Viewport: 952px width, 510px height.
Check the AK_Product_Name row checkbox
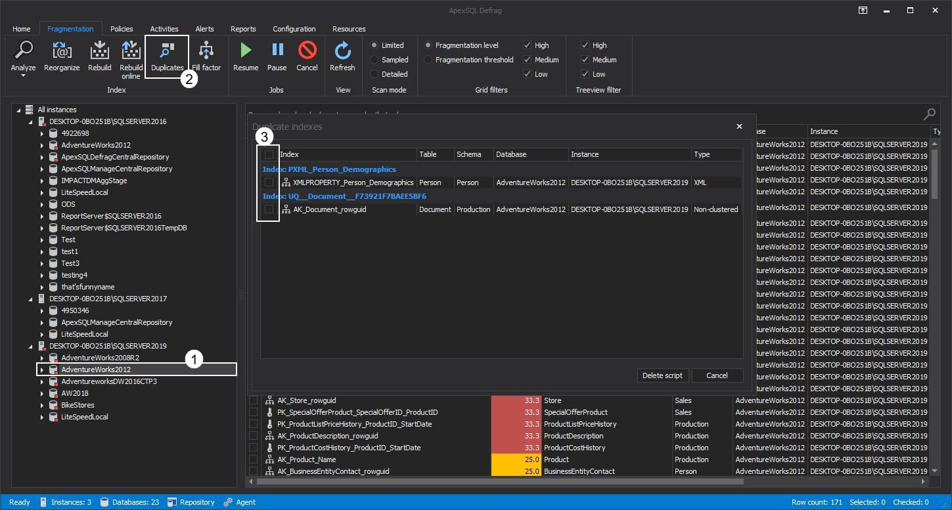pyautogui.click(x=253, y=459)
